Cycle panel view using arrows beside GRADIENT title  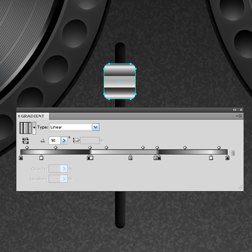click(19, 116)
